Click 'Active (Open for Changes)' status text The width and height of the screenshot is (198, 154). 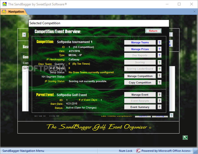tap(81, 108)
